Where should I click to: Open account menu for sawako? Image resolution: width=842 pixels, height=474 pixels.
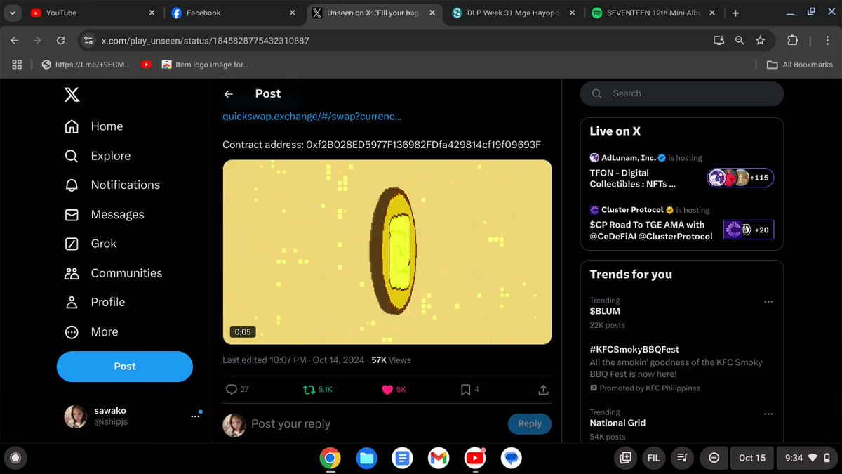tap(133, 416)
